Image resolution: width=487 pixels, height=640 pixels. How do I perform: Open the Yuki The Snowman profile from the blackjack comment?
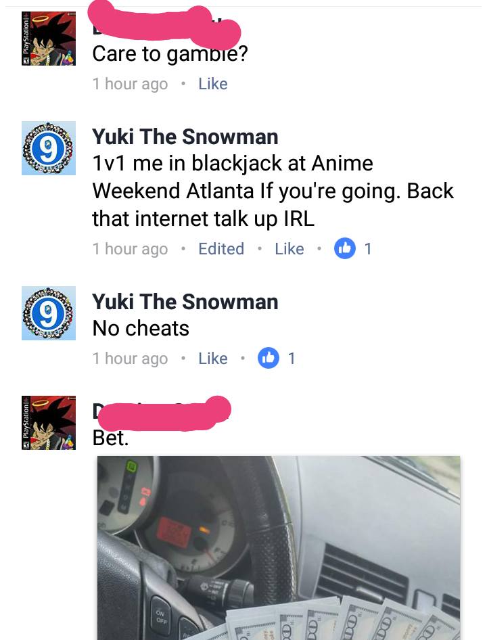(185, 137)
